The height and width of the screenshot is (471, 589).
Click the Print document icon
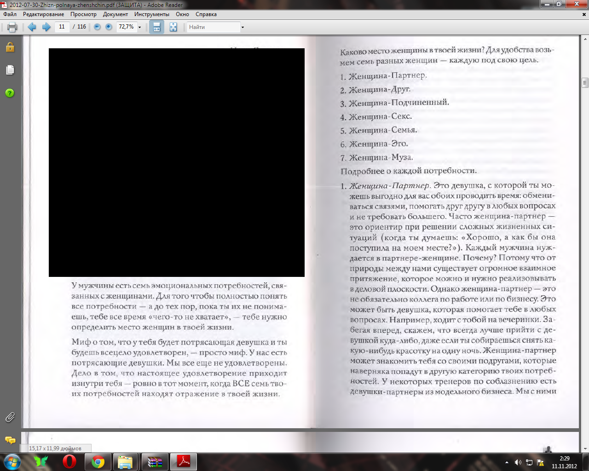[x=12, y=27]
